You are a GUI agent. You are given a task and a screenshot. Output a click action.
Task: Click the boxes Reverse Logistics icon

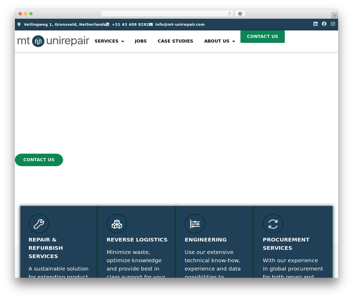pos(117,224)
